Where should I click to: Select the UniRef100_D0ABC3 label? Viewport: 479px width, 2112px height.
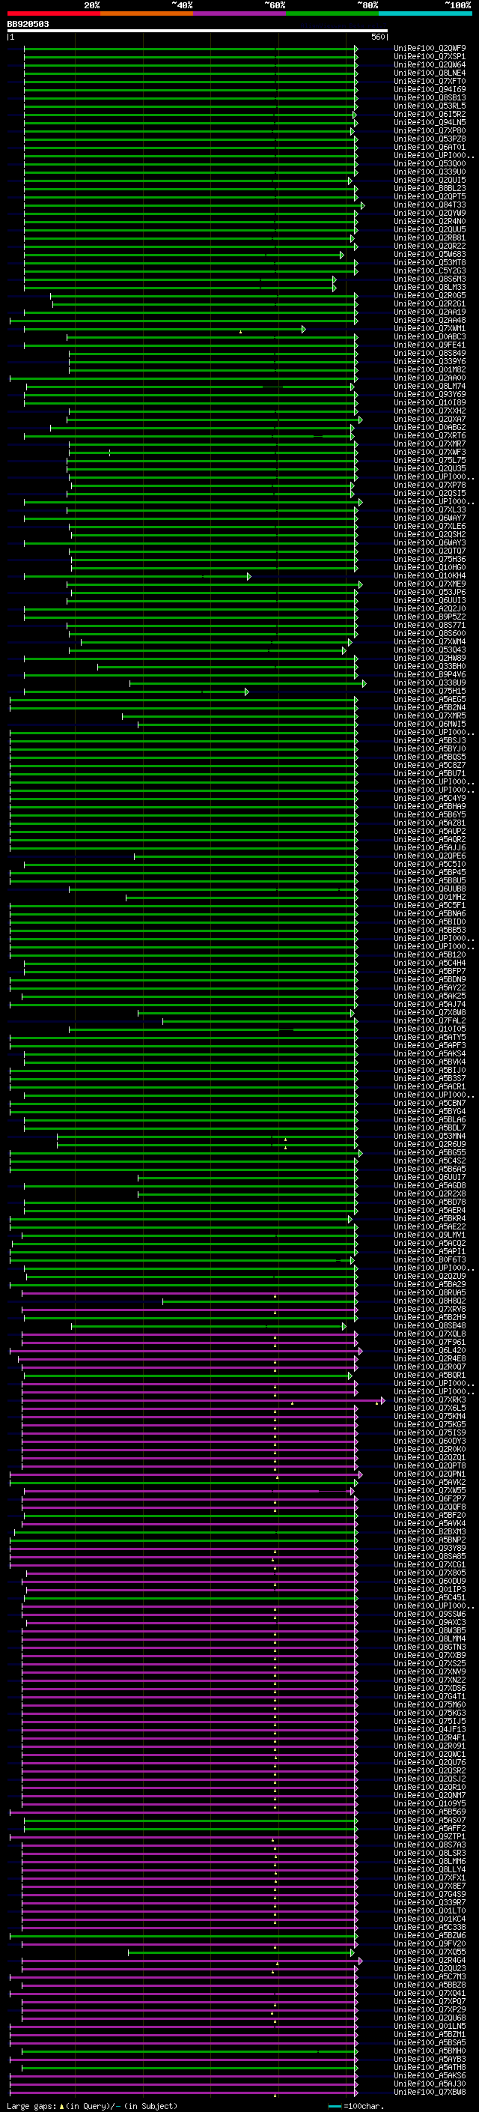point(430,337)
